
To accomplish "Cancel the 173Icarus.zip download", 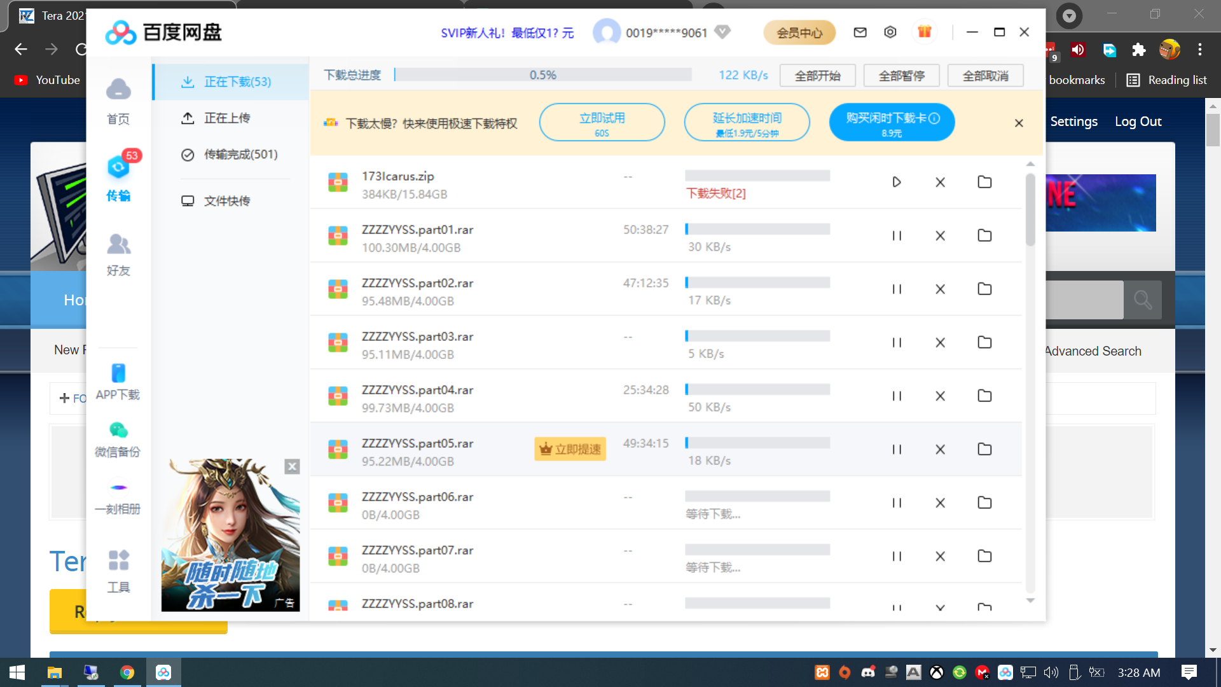I will click(940, 183).
